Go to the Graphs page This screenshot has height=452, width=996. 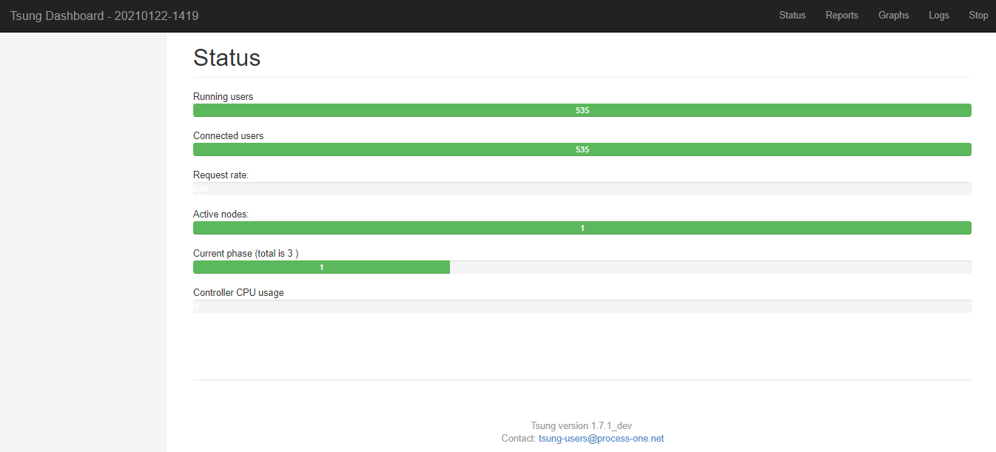click(x=893, y=16)
